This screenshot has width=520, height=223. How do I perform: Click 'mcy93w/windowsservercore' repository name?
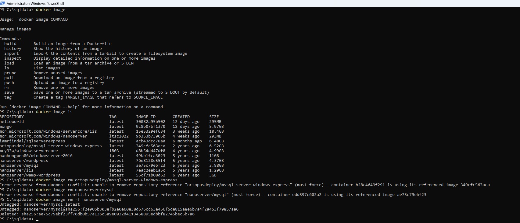[29, 151]
